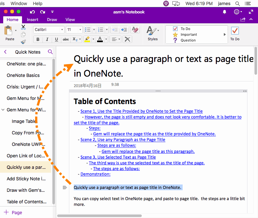Open bullet style dropdown arrow
Screen dimensions: 258x218
[x=94, y=30]
